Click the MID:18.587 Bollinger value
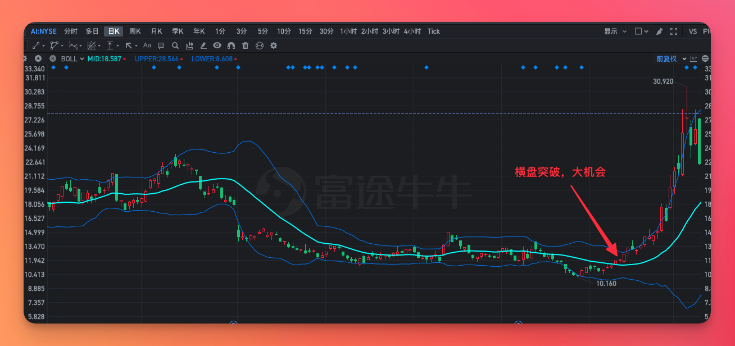The image size is (735, 346). pos(105,58)
